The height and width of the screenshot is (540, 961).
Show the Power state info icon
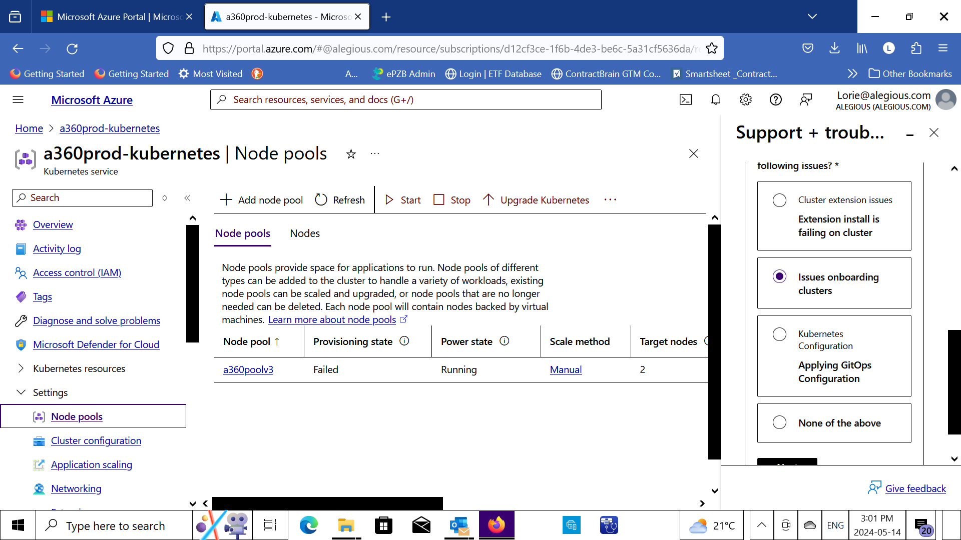505,341
